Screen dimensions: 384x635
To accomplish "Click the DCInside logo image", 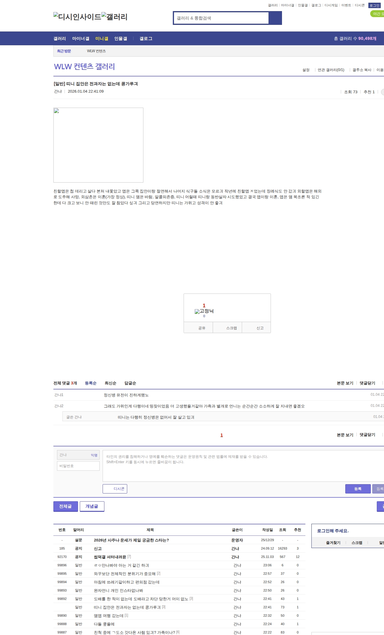I will tap(77, 17).
